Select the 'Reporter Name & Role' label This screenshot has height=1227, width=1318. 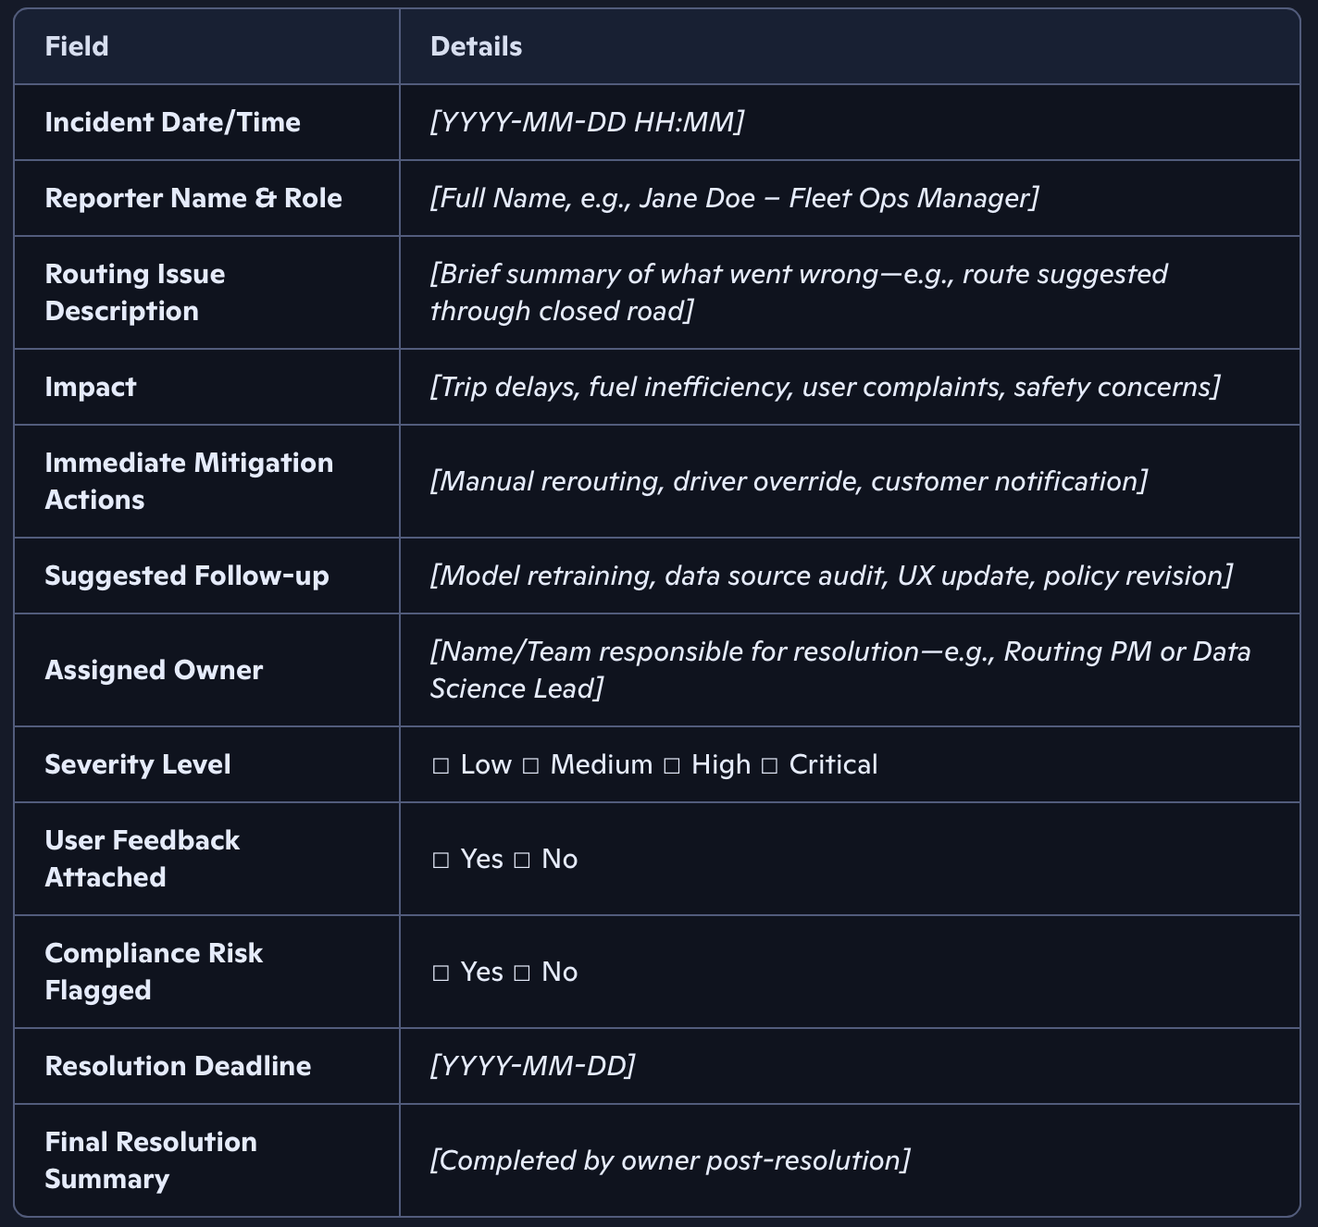pos(193,198)
